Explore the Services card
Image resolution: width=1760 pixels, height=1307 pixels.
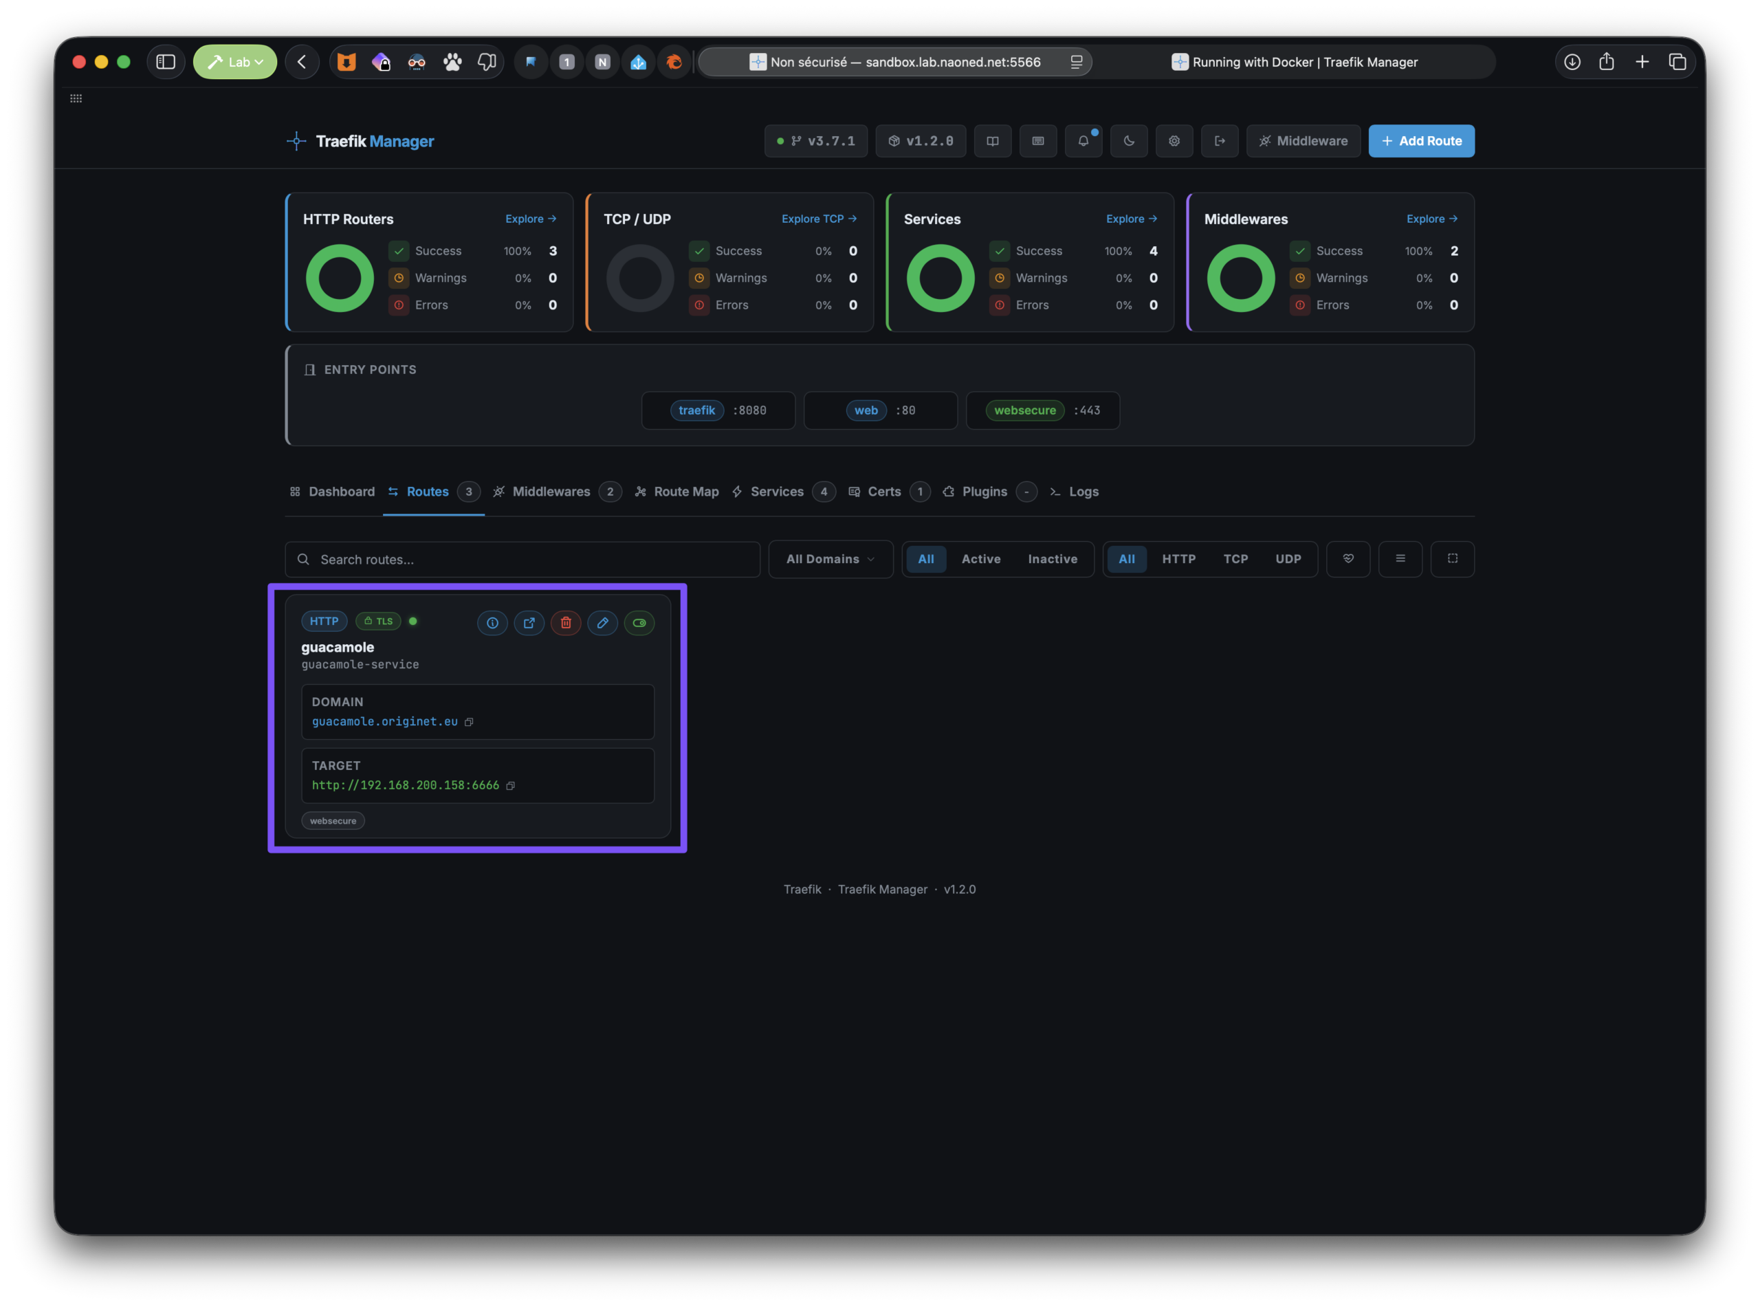[1132, 219]
